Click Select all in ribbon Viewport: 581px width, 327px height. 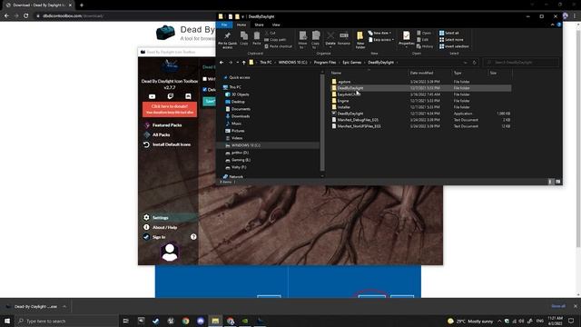(x=449, y=33)
